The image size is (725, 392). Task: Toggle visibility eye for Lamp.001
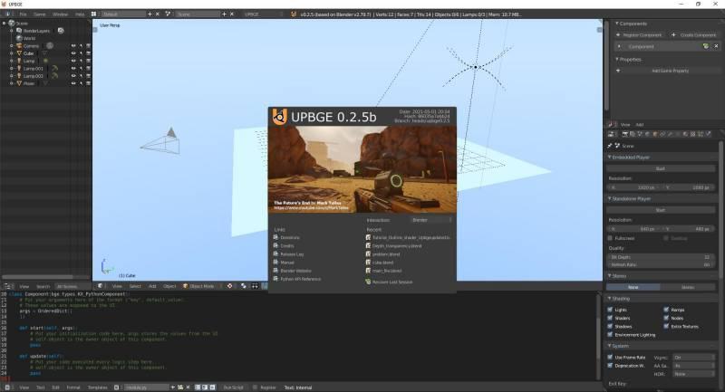(73, 68)
